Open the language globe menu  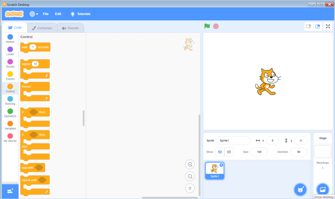(x=34, y=14)
